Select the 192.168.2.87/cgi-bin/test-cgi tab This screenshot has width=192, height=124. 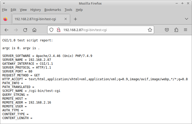(x=38, y=19)
